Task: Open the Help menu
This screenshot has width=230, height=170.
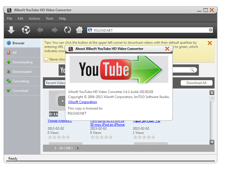Action: pyautogui.click(x=62, y=18)
